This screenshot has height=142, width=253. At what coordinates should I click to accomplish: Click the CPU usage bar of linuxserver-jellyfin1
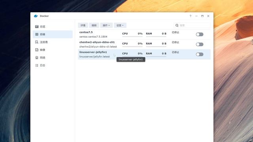click(132, 56)
